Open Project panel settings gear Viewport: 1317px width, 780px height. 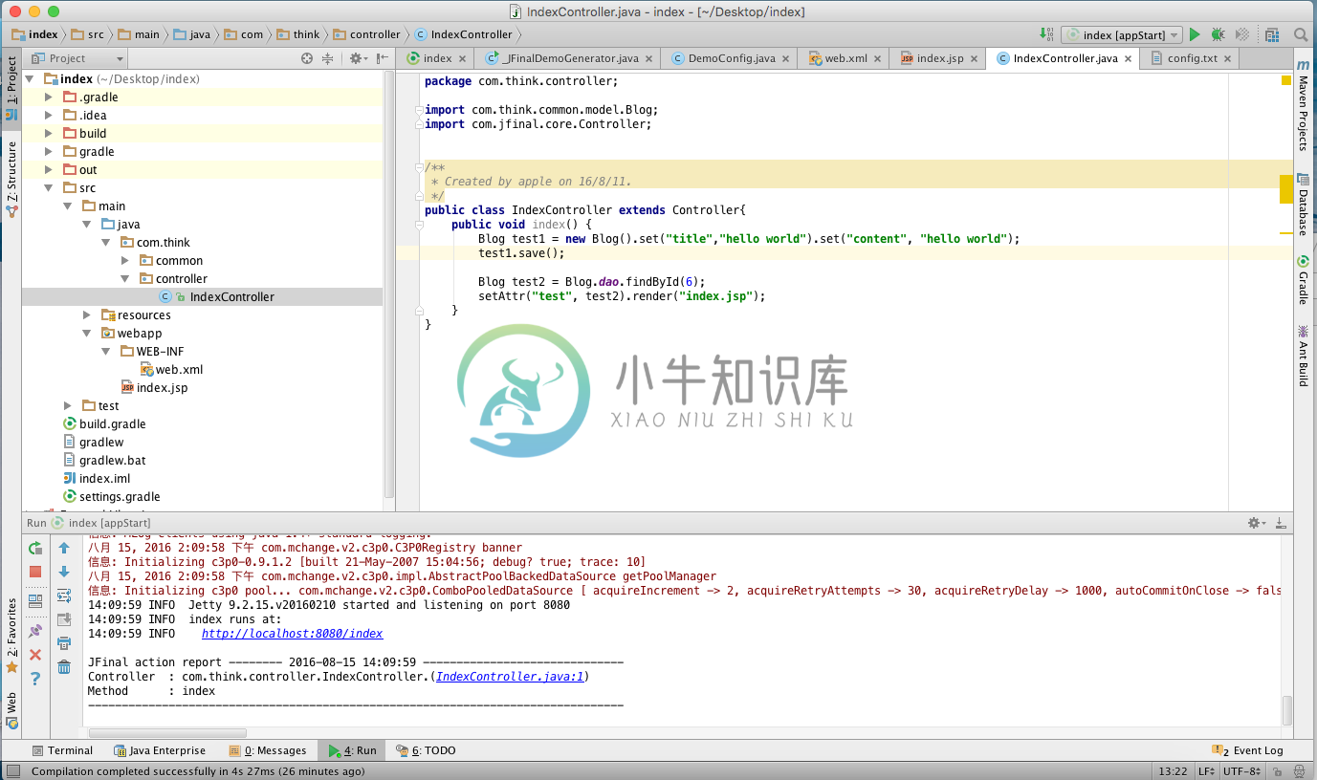(x=356, y=58)
